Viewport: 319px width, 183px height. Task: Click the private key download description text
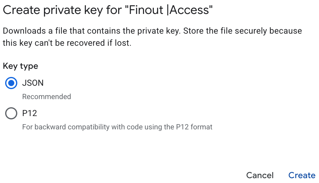[91, 31]
